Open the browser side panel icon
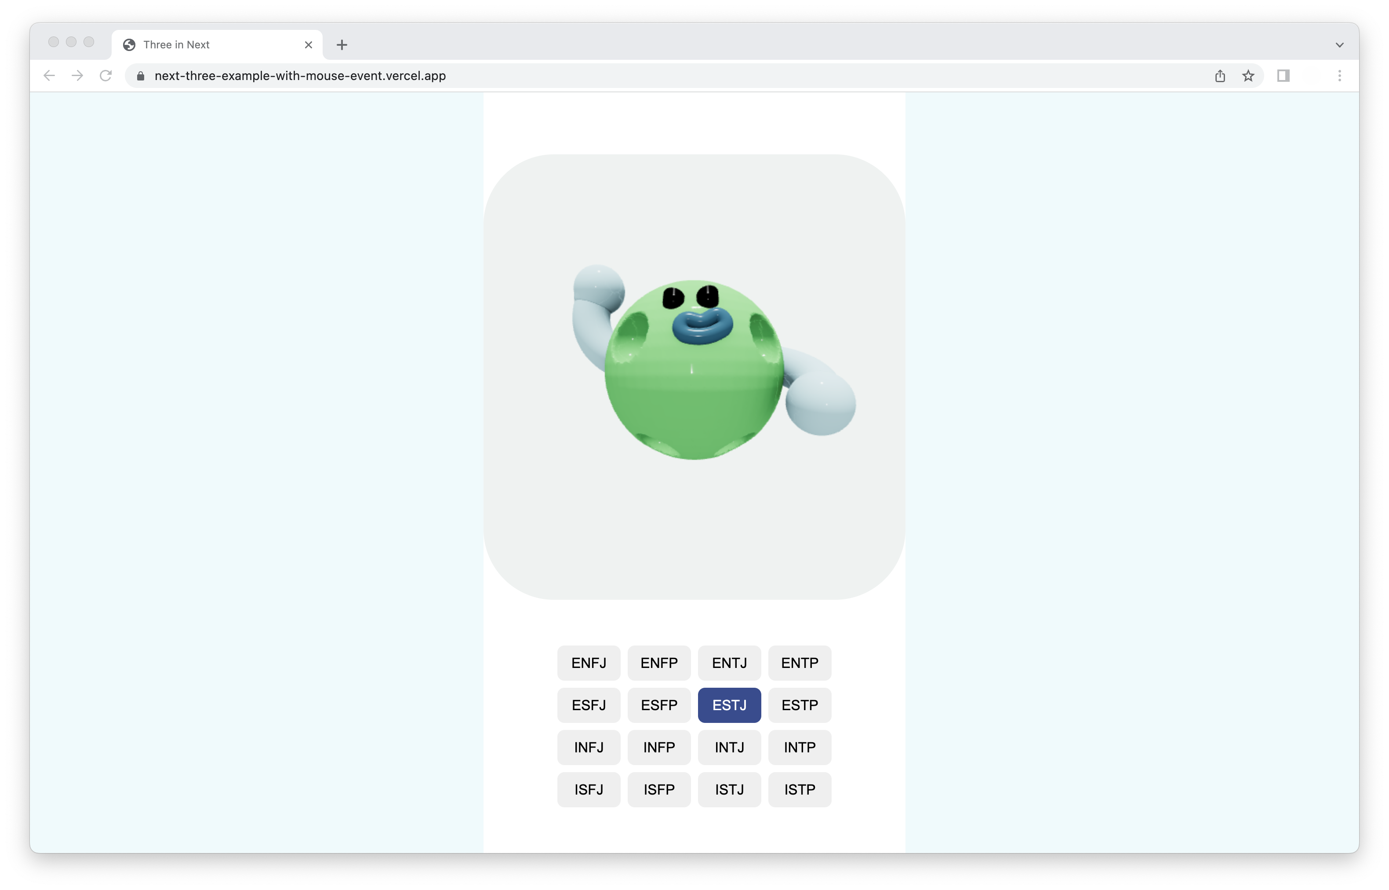 point(1284,76)
